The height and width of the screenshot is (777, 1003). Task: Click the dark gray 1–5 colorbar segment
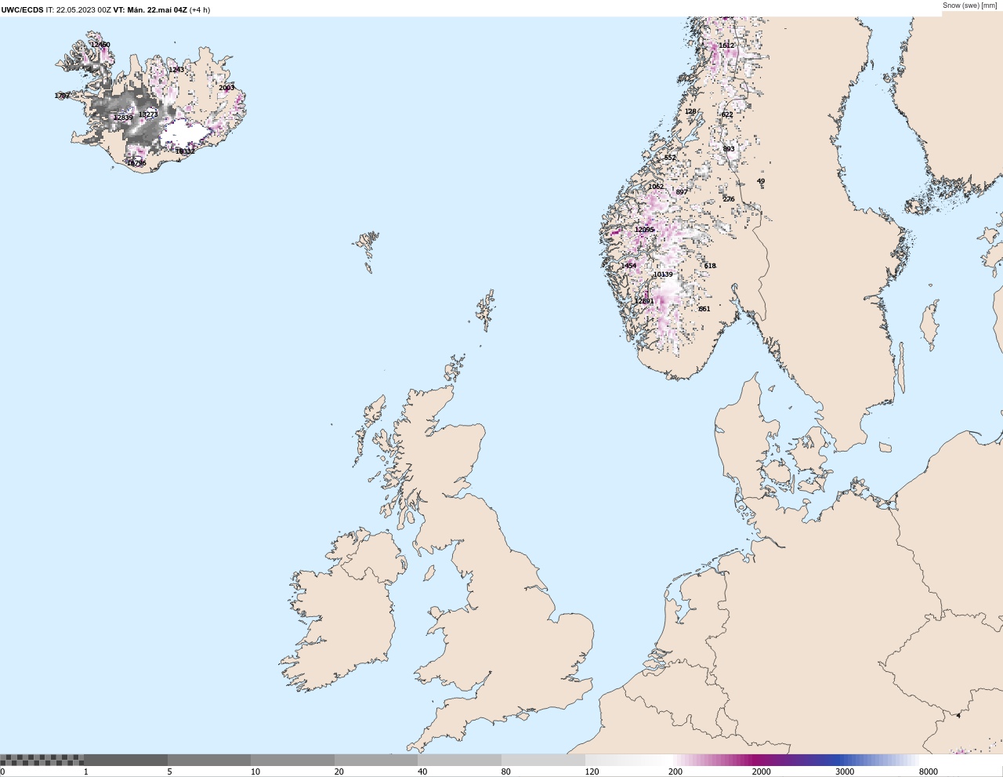[125, 760]
